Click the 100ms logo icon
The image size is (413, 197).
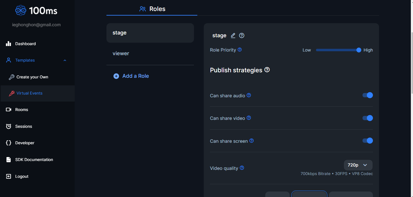click(21, 10)
